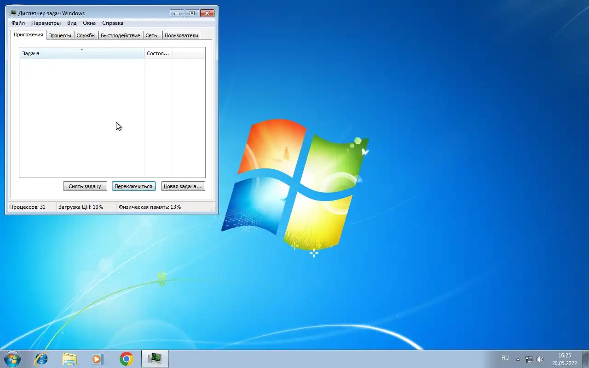Switch to the Пользователи tab
The height and width of the screenshot is (368, 589).
pyautogui.click(x=181, y=35)
